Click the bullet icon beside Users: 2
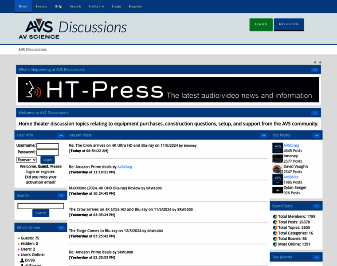Viewport: 337px width, 266px height. (x=19, y=249)
